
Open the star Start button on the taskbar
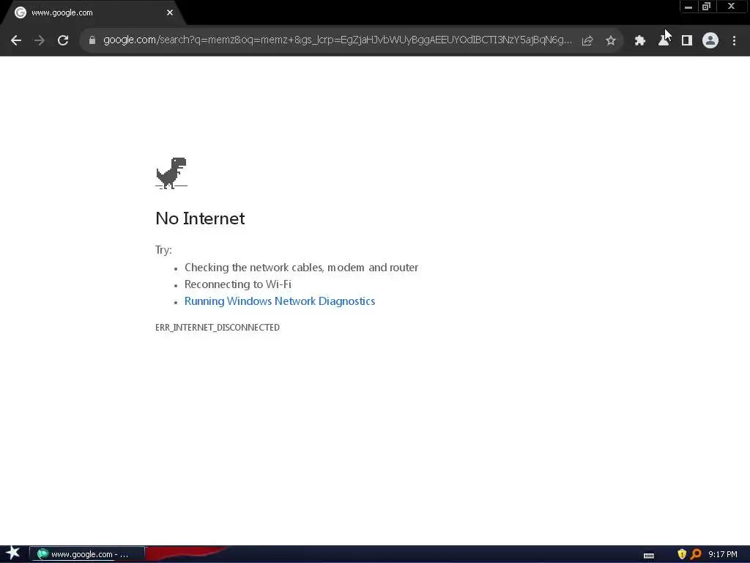13,554
